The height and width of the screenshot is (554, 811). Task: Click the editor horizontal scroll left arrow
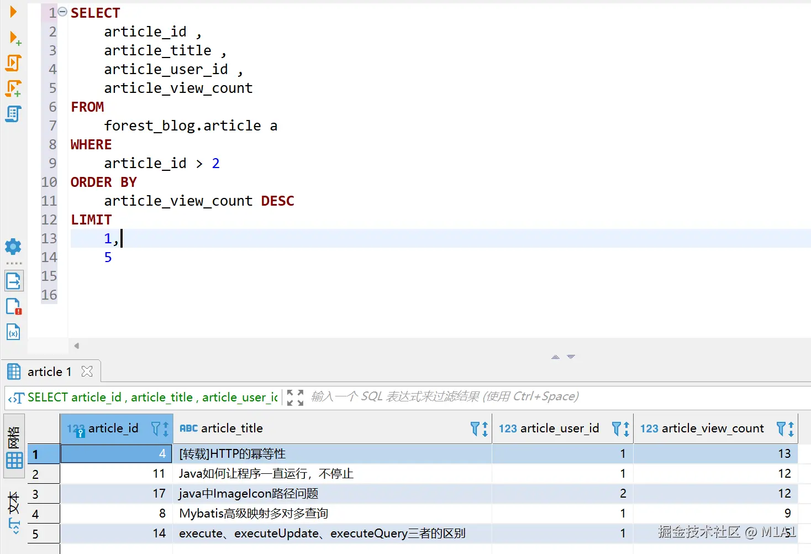click(x=77, y=346)
